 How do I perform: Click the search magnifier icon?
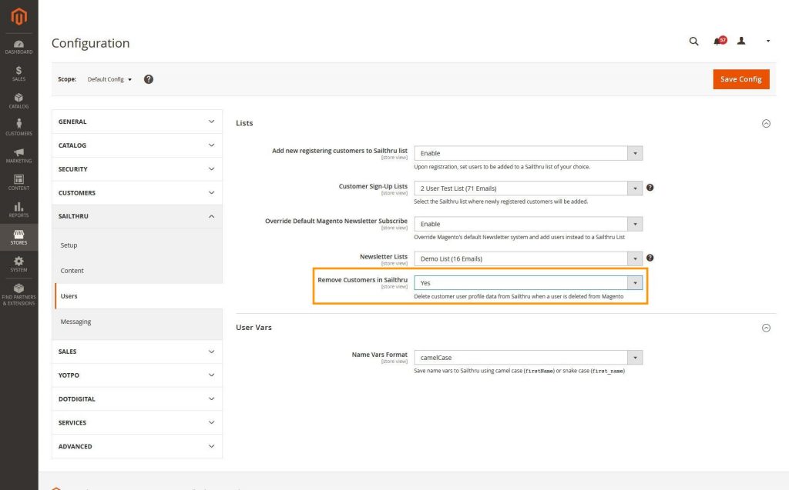693,42
